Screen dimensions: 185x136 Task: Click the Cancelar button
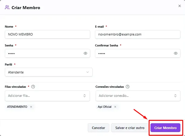(x=98, y=128)
